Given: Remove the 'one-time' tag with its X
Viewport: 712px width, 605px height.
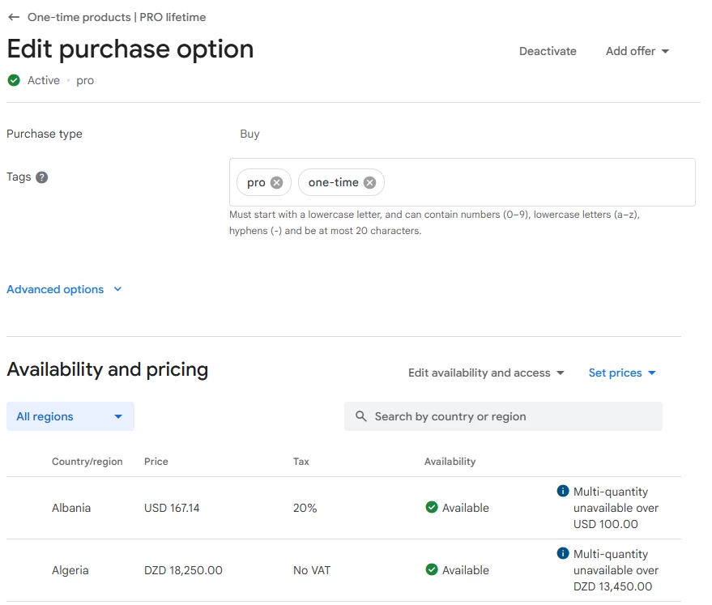Looking at the screenshot, I should point(369,182).
